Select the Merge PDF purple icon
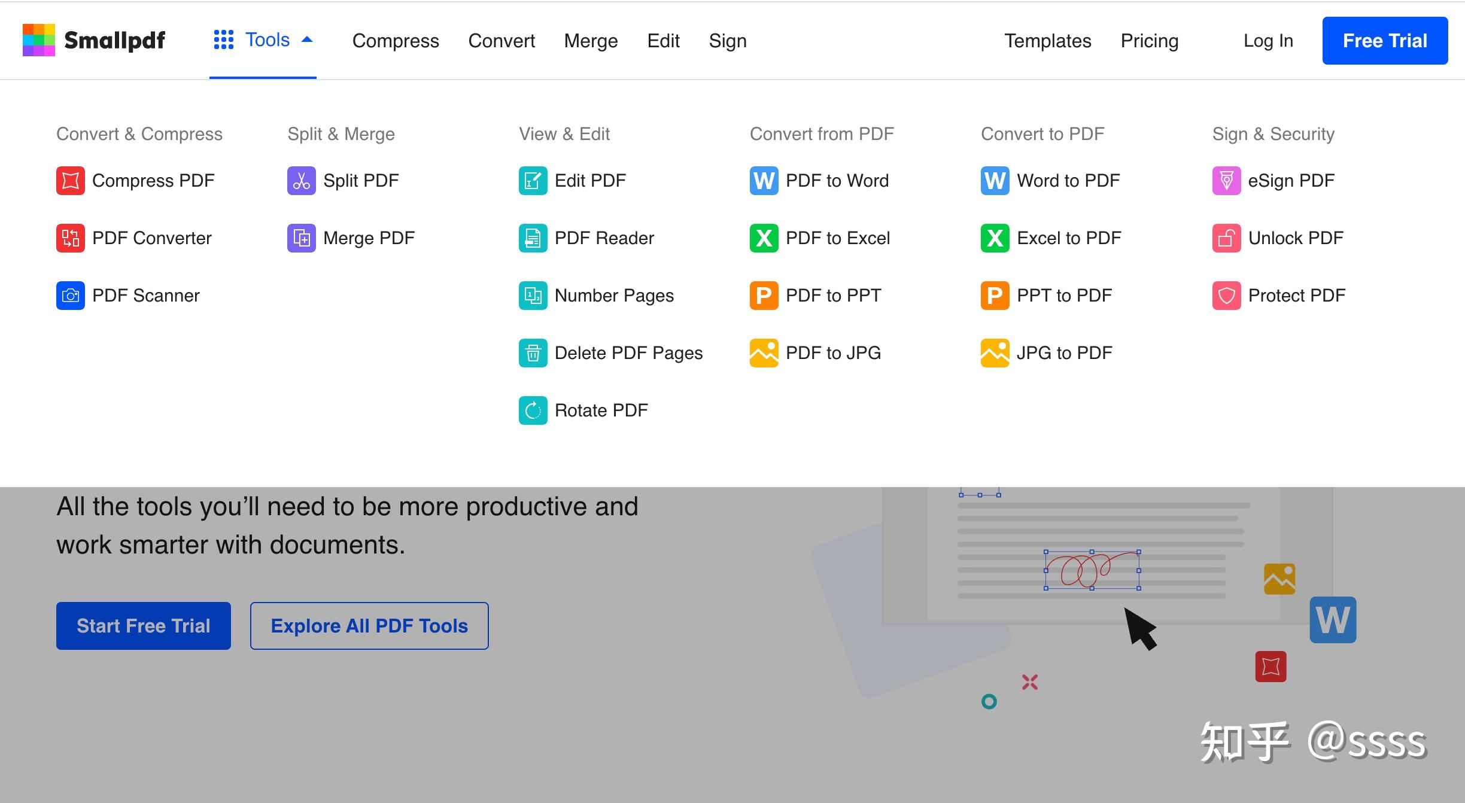The width and height of the screenshot is (1465, 803). click(302, 238)
